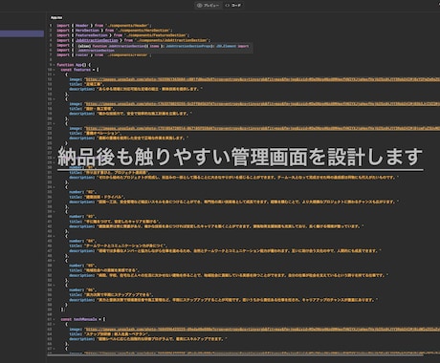Select the App.tsx file tab
Image resolution: width=440 pixels, height=363 pixels.
tap(56, 17)
